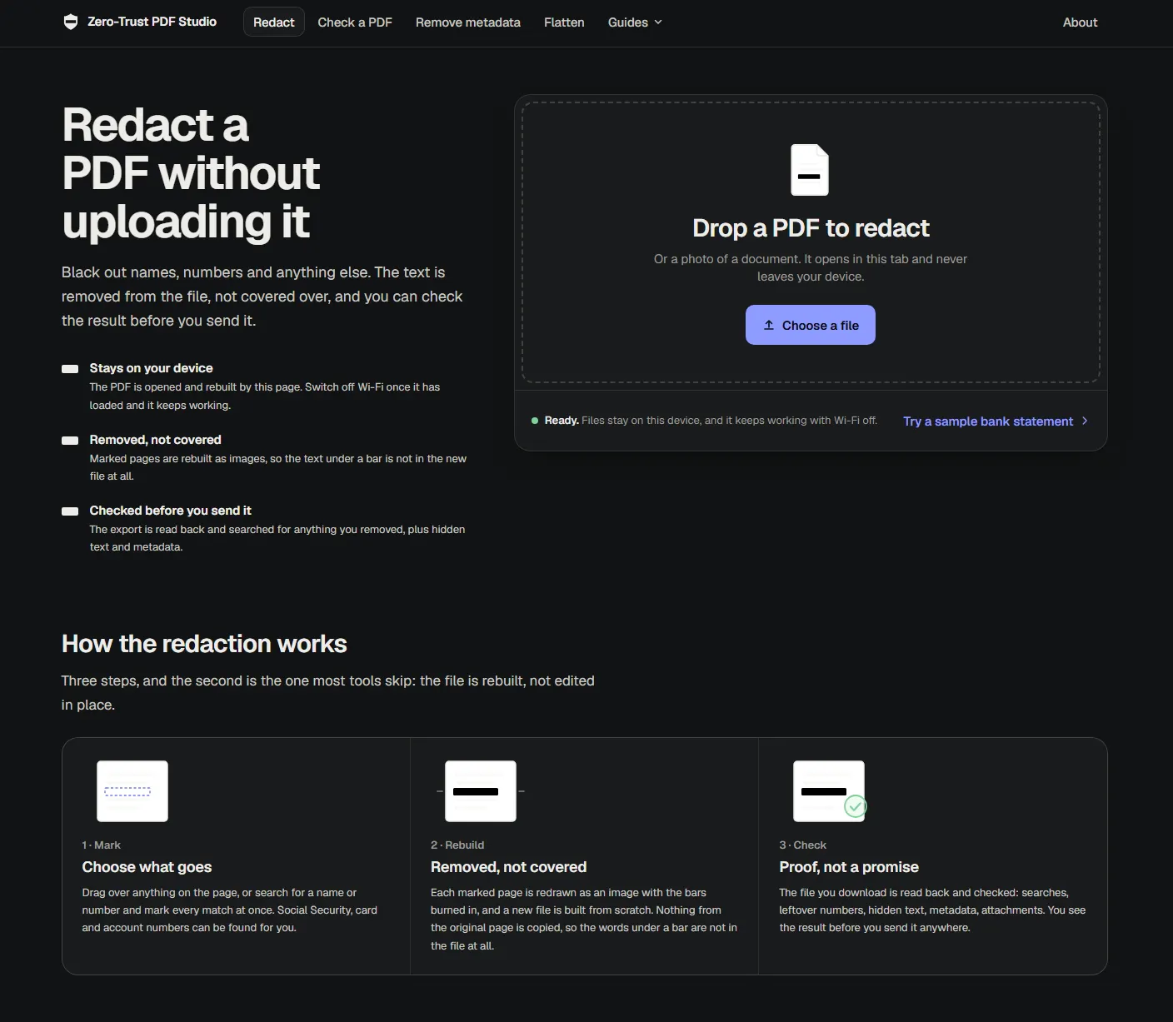Viewport: 1173px width, 1022px height.
Task: Click the Proof, not a promise card title
Action: pyautogui.click(x=849, y=867)
